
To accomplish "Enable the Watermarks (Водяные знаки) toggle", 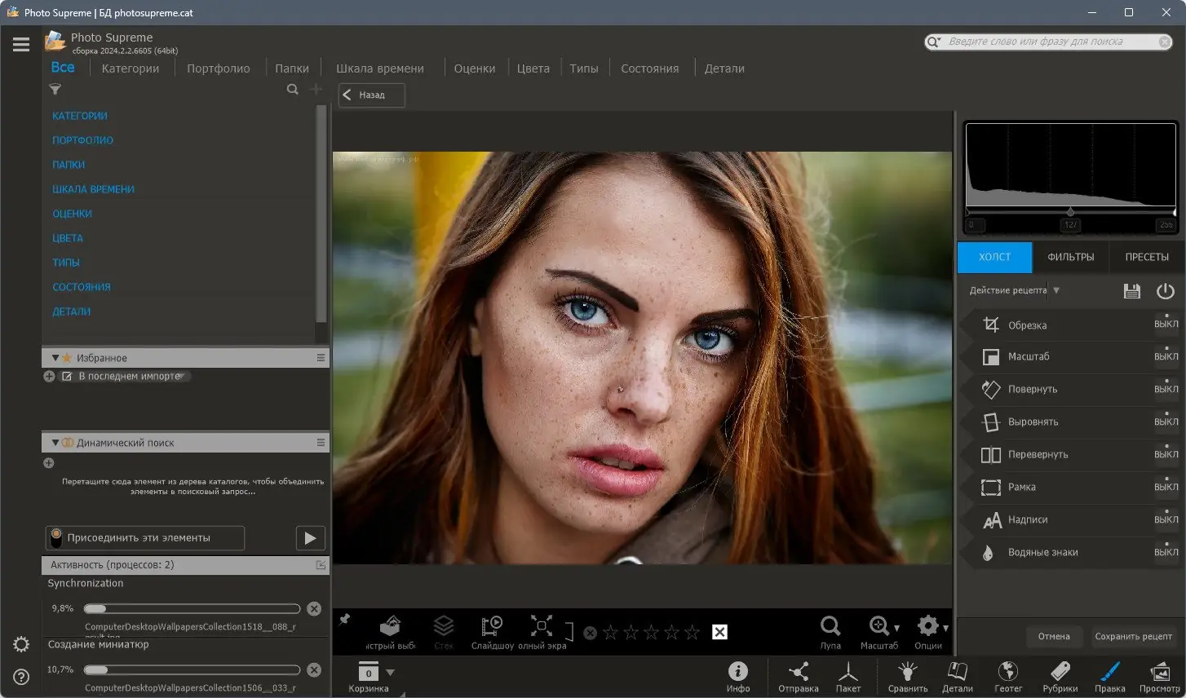I will [1166, 552].
